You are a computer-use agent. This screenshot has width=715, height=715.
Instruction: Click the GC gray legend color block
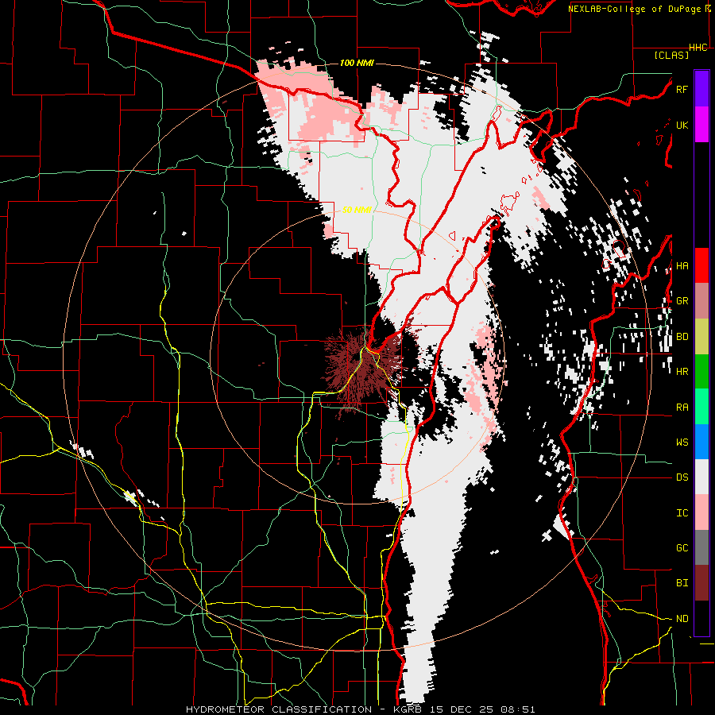701,547
